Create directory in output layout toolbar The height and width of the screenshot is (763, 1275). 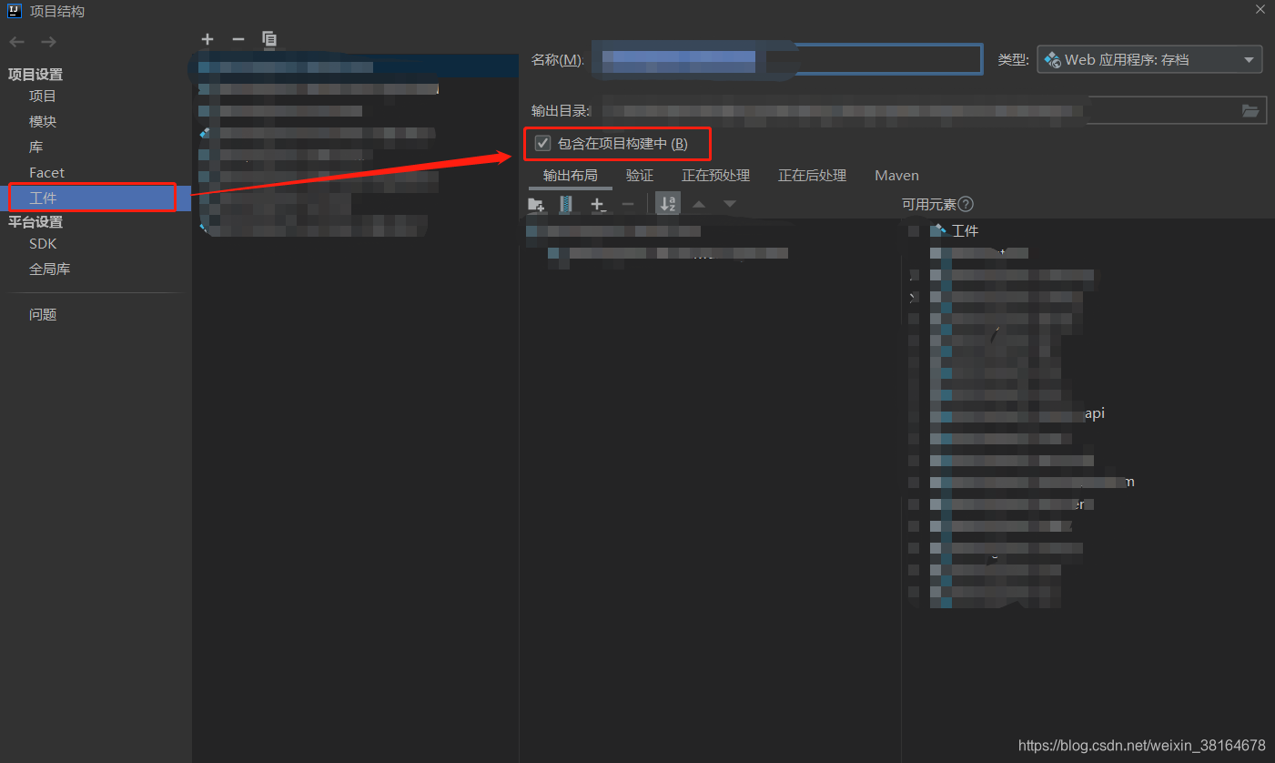pos(536,205)
